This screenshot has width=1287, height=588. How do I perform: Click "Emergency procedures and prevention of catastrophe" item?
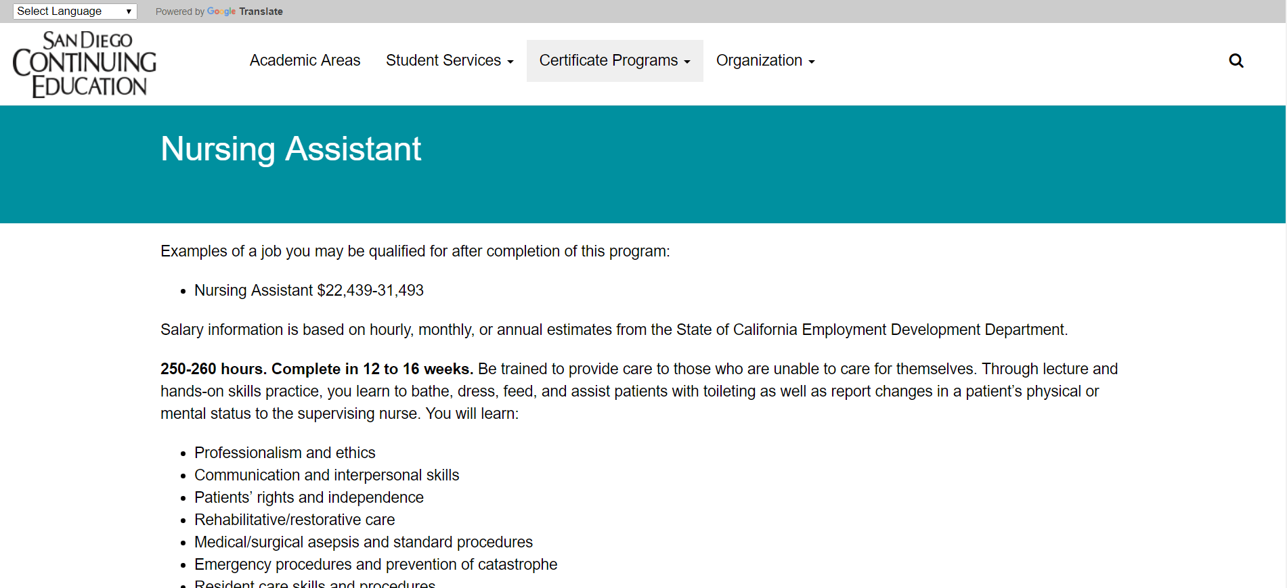(376, 564)
